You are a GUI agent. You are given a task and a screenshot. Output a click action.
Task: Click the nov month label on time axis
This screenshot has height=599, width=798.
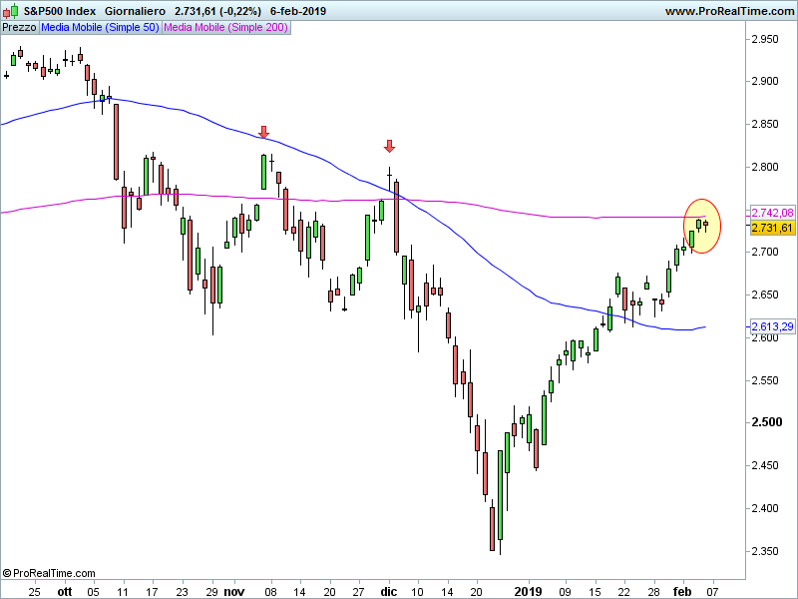(x=234, y=592)
